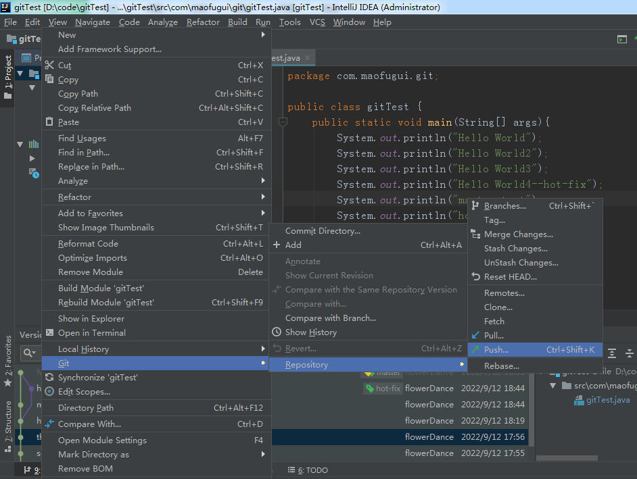Screen dimensions: 637x479
Task: Choose Open Module Settings
Action: point(156,440)
